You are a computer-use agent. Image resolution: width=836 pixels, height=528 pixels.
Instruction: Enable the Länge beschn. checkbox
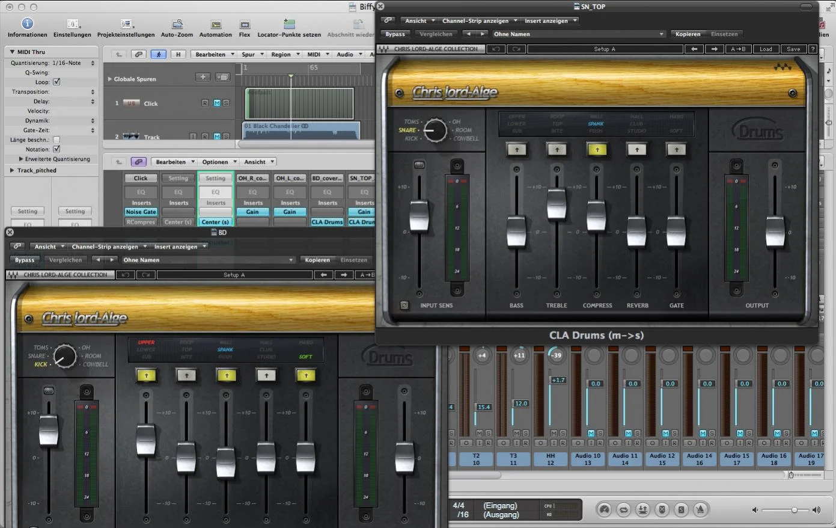pyautogui.click(x=56, y=140)
